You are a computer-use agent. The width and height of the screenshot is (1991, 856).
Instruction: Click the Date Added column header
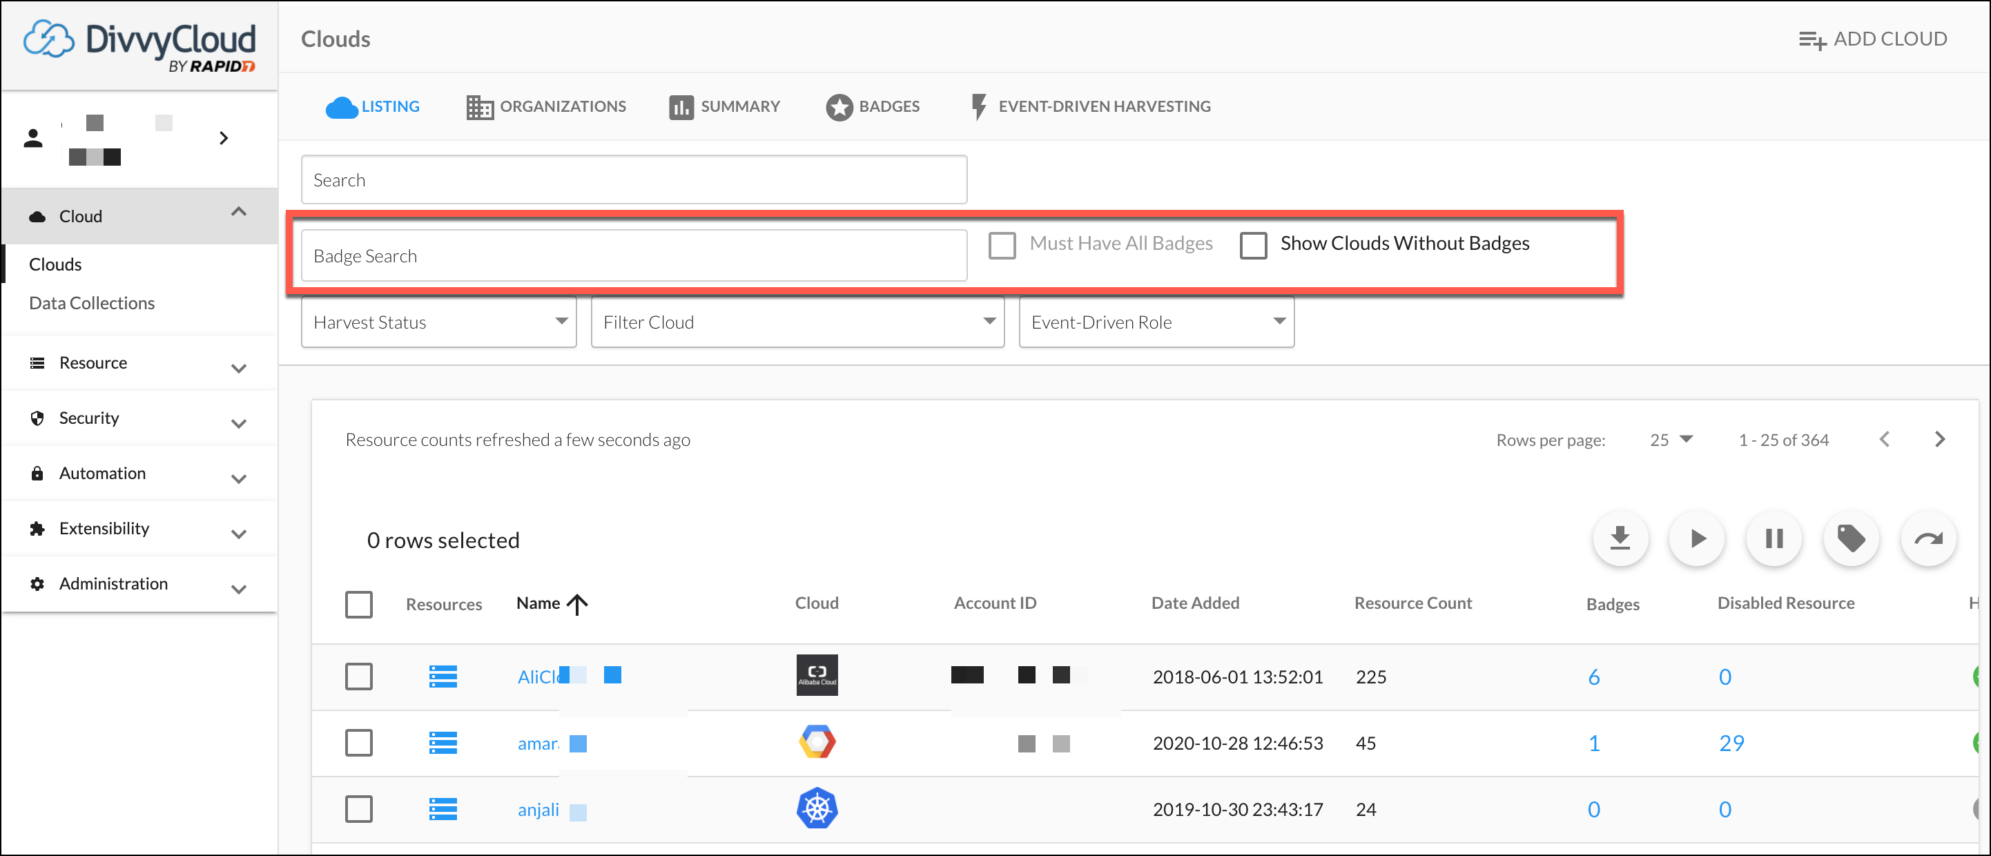pos(1195,603)
